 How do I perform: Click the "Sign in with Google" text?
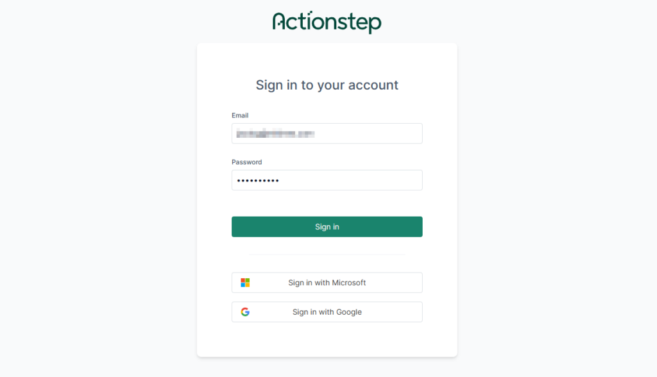[x=327, y=312]
